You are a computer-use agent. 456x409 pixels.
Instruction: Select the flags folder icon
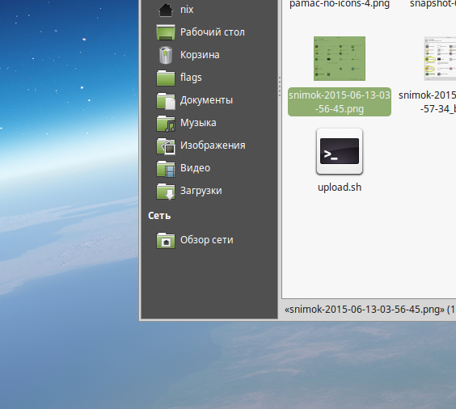[166, 78]
